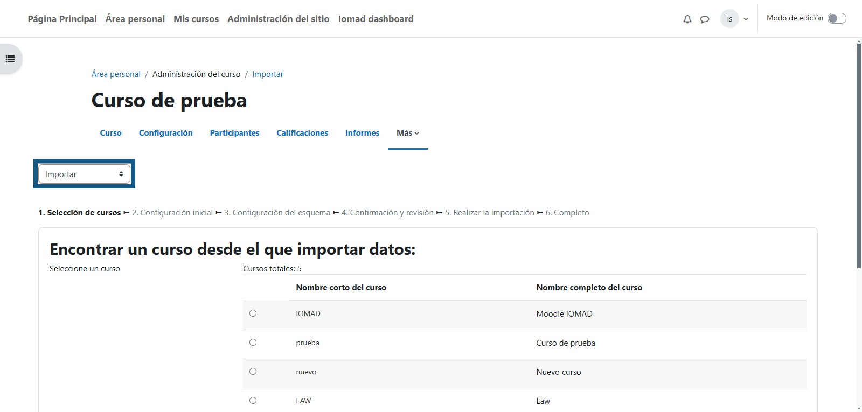Open the notifications bell icon
Screen dimensions: 862x412
pos(687,19)
